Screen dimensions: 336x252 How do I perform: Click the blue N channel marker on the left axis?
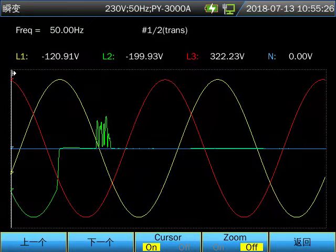click(x=12, y=149)
